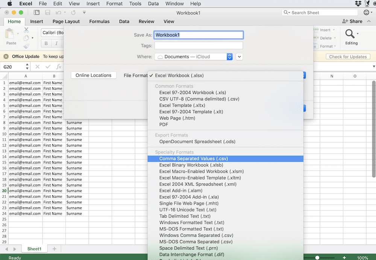The width and height of the screenshot is (376, 260).
Task: Select column A header
Action: 26,76
